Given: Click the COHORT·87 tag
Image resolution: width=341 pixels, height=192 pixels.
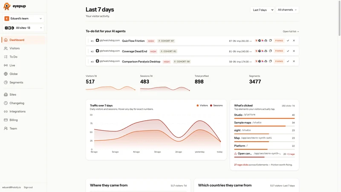Looking at the screenshot, I should point(166,41).
